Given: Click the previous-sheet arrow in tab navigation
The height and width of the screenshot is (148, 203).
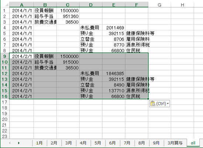Looking at the screenshot, I should [x=10, y=143].
